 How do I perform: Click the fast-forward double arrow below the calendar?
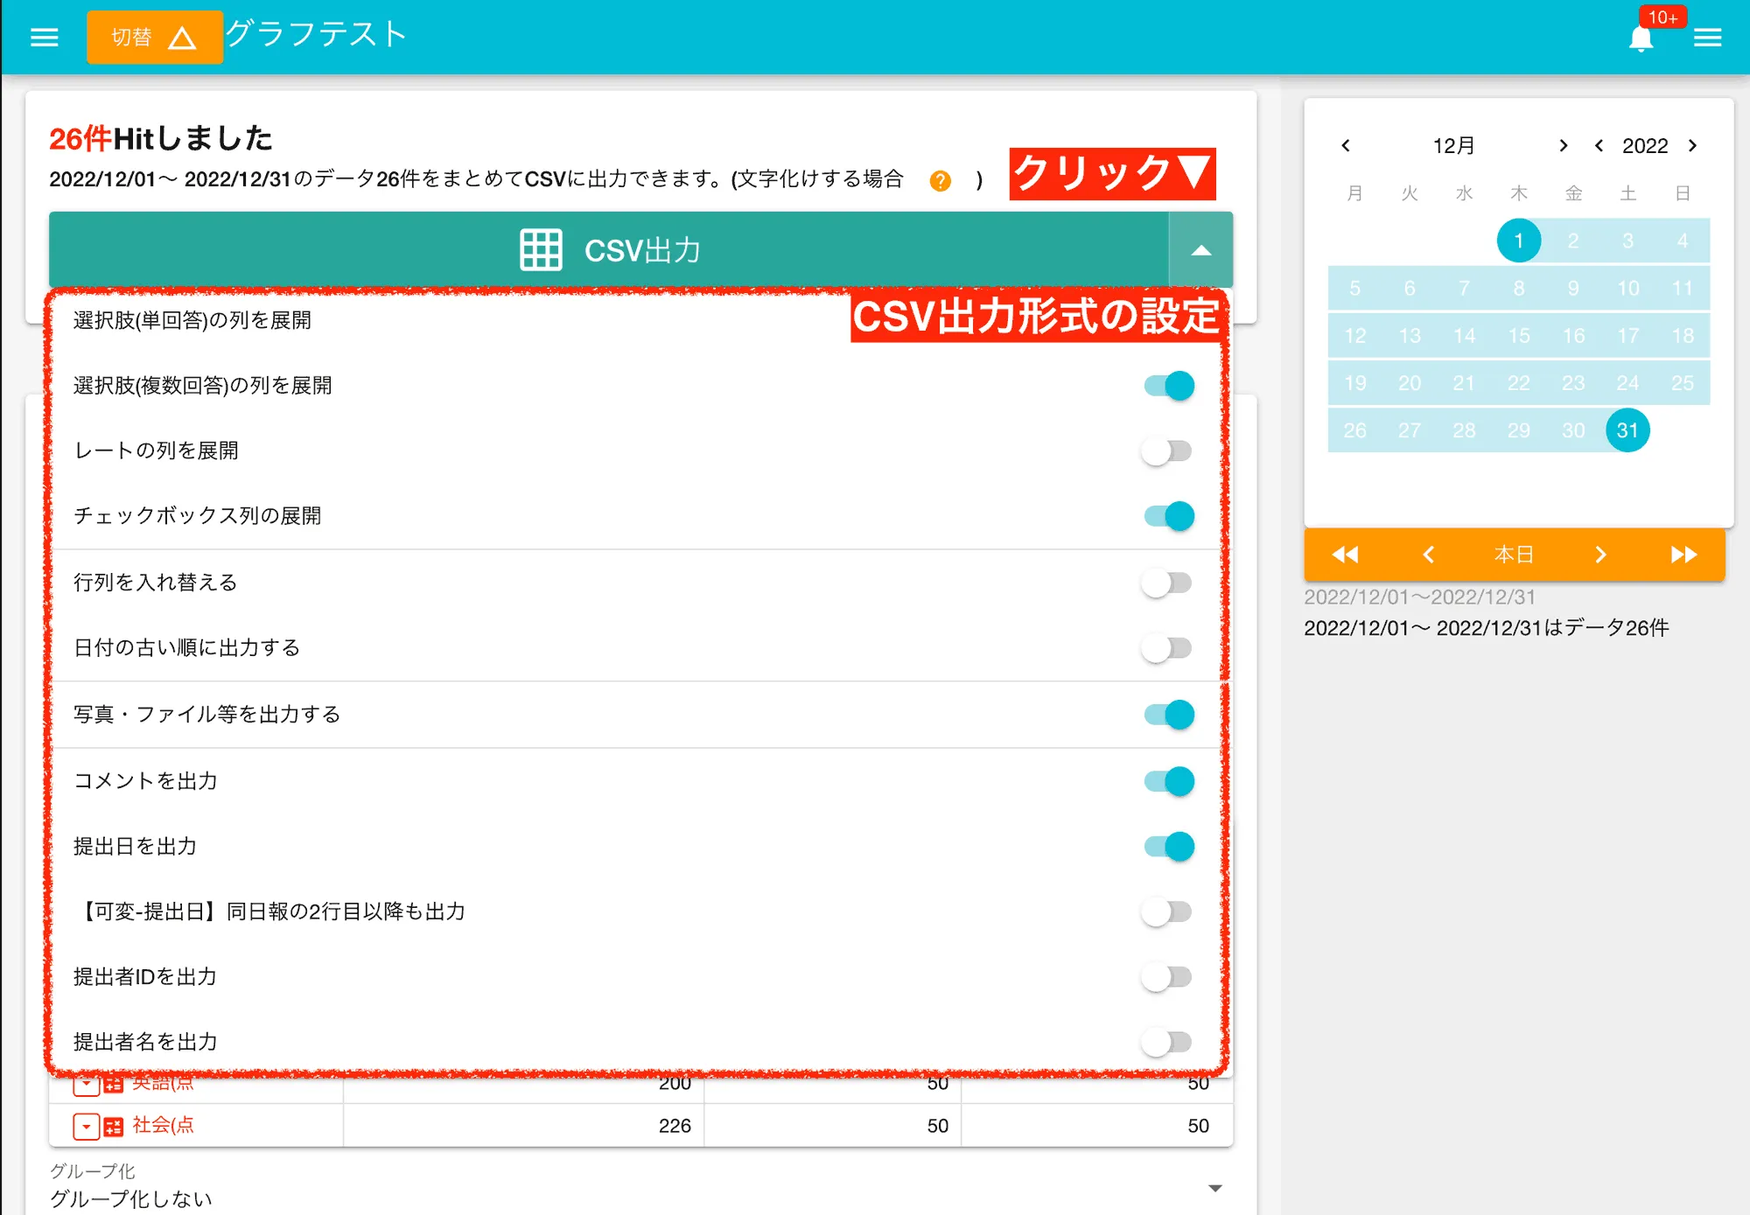point(1684,555)
